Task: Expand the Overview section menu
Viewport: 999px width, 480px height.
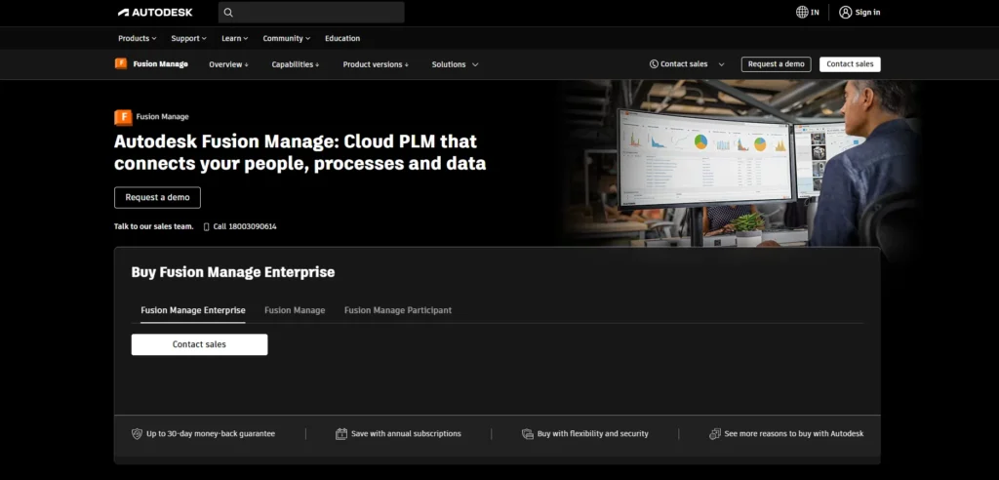Action: pyautogui.click(x=228, y=64)
